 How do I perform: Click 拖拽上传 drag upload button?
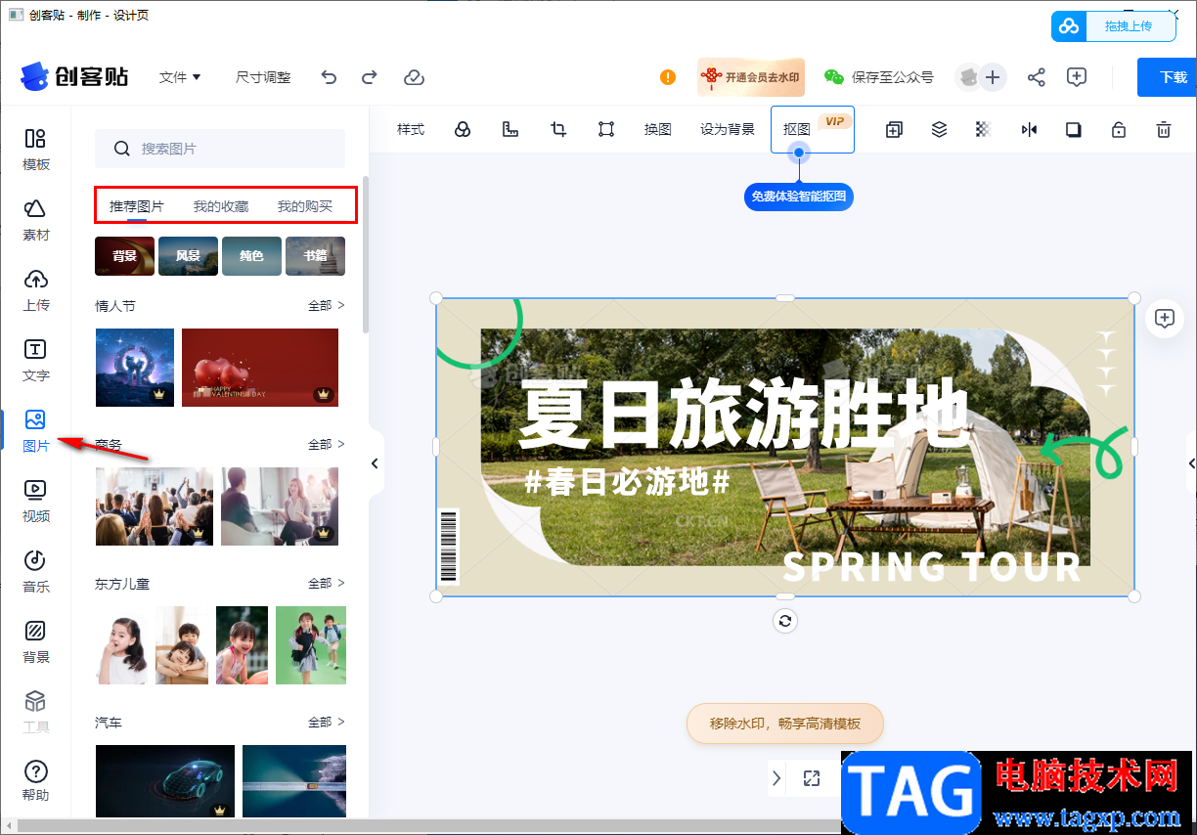[x=1114, y=26]
